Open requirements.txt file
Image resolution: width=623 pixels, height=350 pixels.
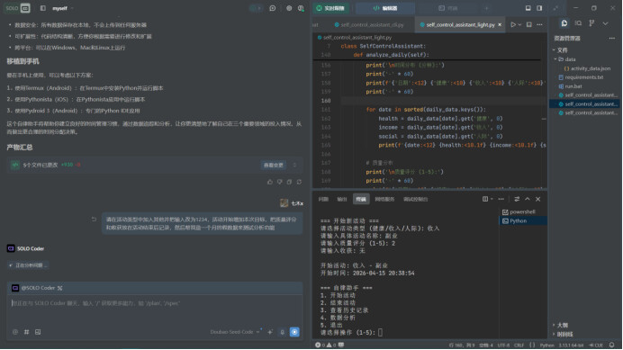click(581, 77)
